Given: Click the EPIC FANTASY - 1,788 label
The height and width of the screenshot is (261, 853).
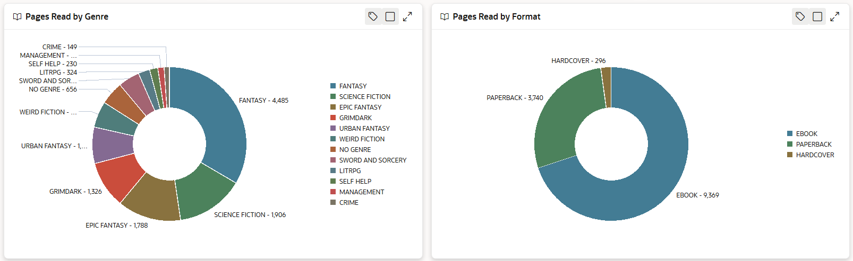Looking at the screenshot, I should click(x=117, y=225).
